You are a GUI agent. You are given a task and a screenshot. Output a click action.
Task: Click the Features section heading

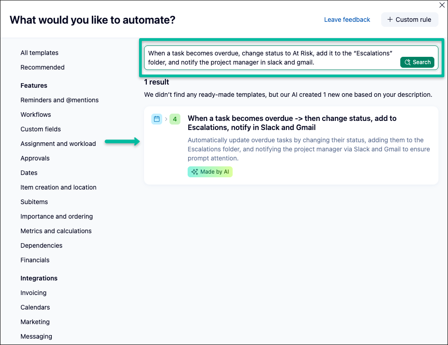[34, 85]
